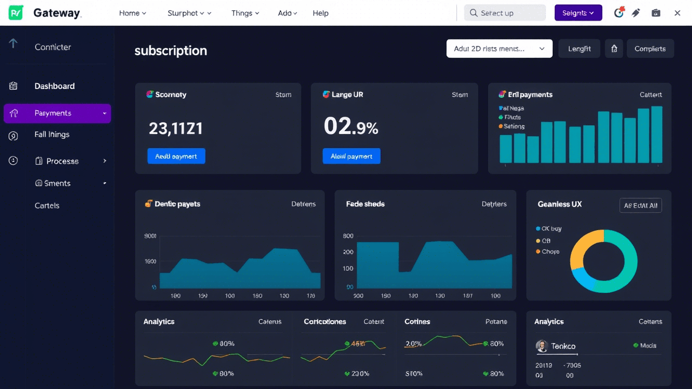Click the search input field

[x=505, y=13]
